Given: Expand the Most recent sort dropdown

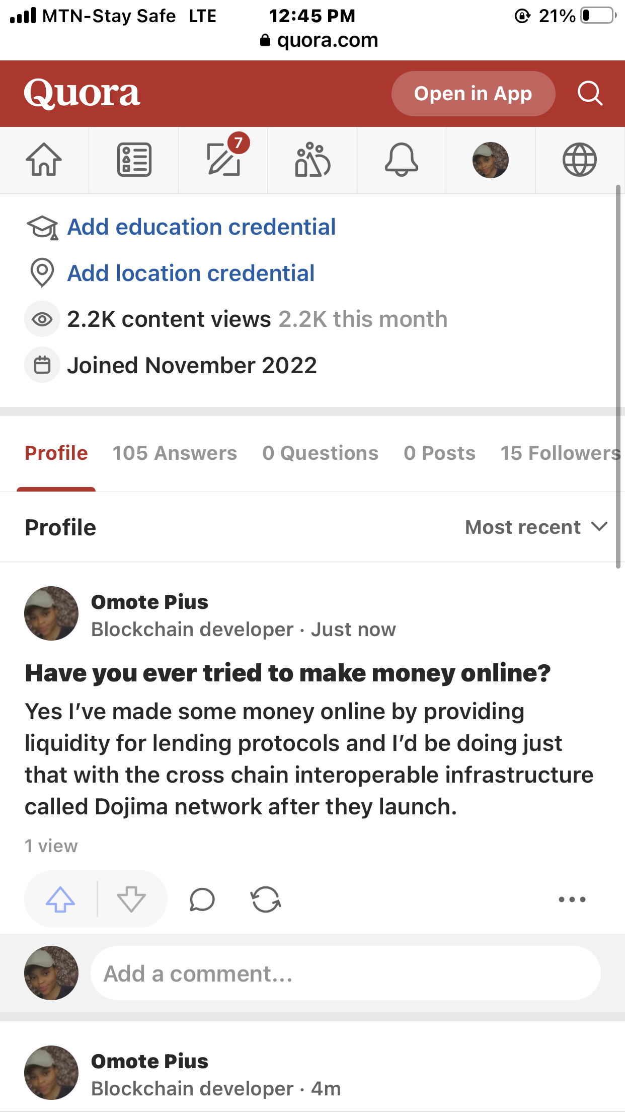Looking at the screenshot, I should pos(536,527).
